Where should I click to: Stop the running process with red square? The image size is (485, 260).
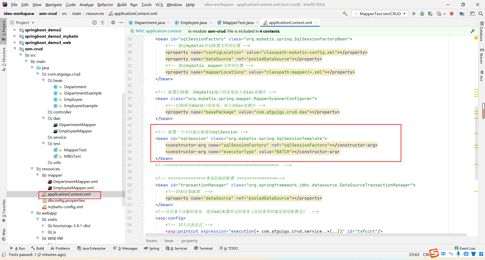click(x=452, y=14)
